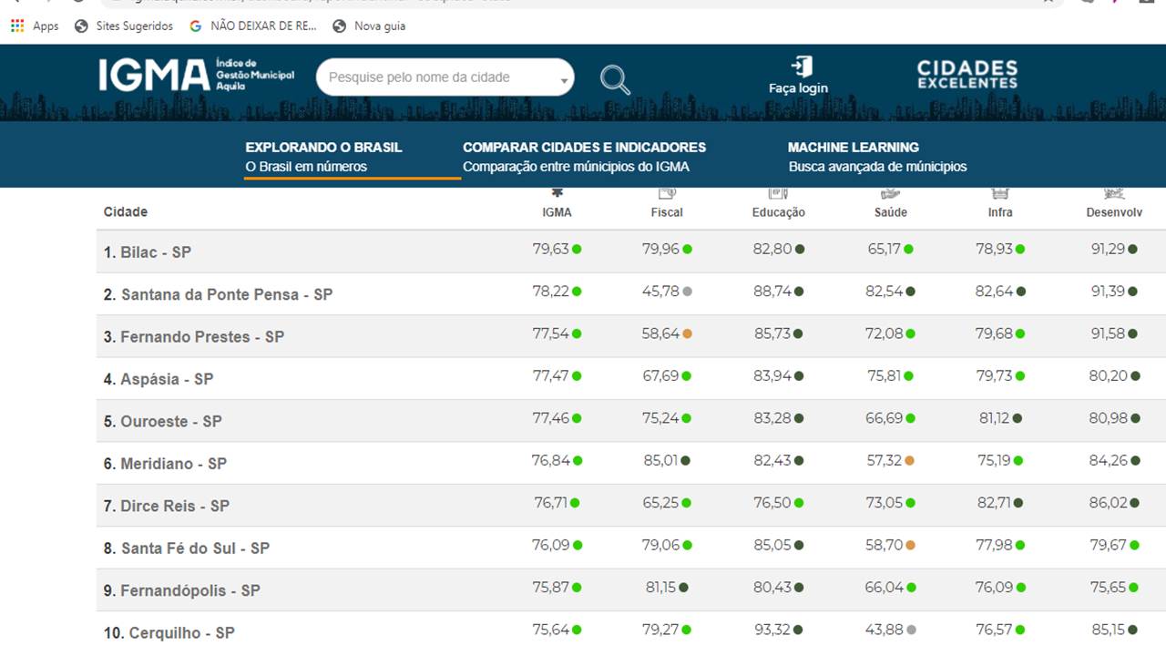Open Santana da Ponte Pensa - SP
The image size is (1166, 656).
[219, 294]
